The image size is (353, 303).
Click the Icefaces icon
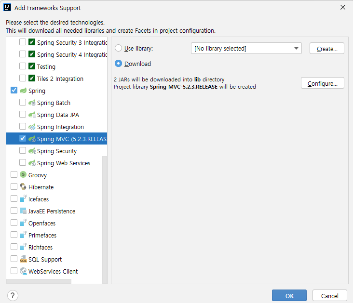coord(23,198)
